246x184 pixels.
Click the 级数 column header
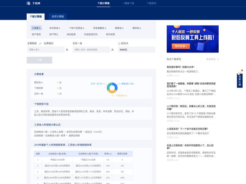[x=38, y=154]
